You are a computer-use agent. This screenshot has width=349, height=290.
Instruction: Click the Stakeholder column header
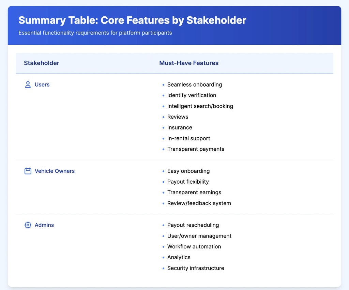point(42,63)
